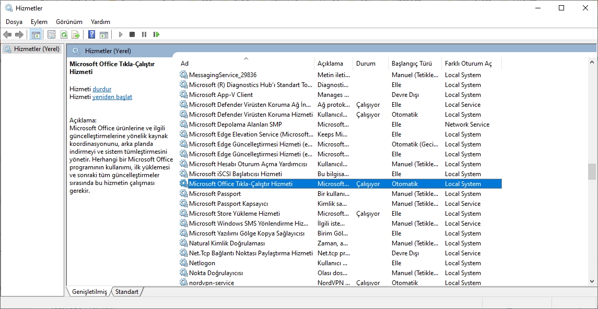Viewport: 598px width, 309px height.
Task: Click the Hizmetler (Yerel) panel header
Action: point(108,51)
